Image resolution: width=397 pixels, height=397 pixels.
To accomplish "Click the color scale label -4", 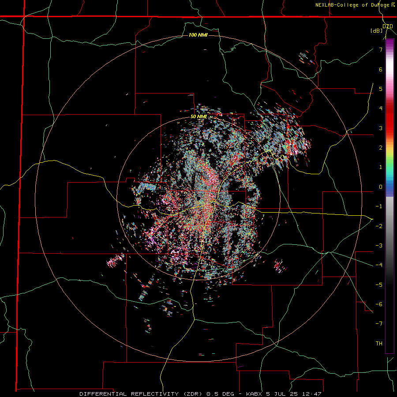I will pos(379,265).
